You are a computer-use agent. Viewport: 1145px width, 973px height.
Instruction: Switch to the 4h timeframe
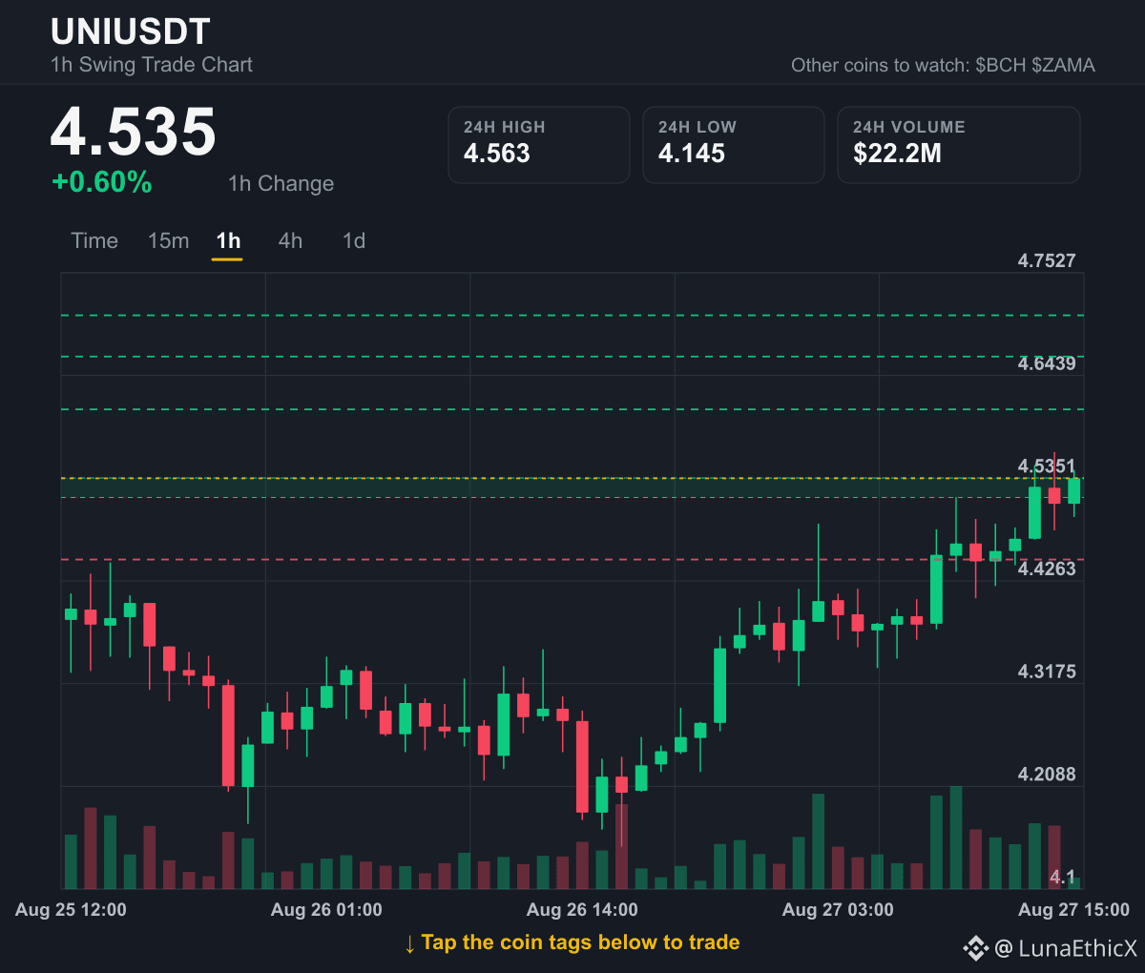coord(290,240)
